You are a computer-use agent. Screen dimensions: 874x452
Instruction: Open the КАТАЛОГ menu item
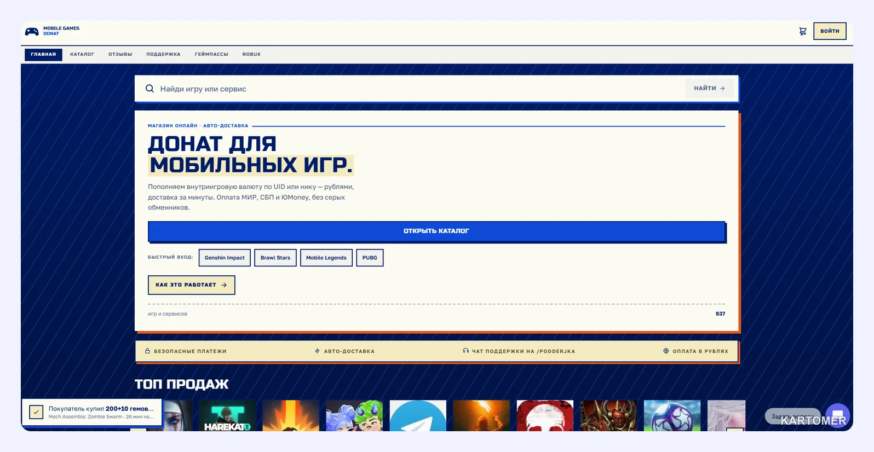82,54
